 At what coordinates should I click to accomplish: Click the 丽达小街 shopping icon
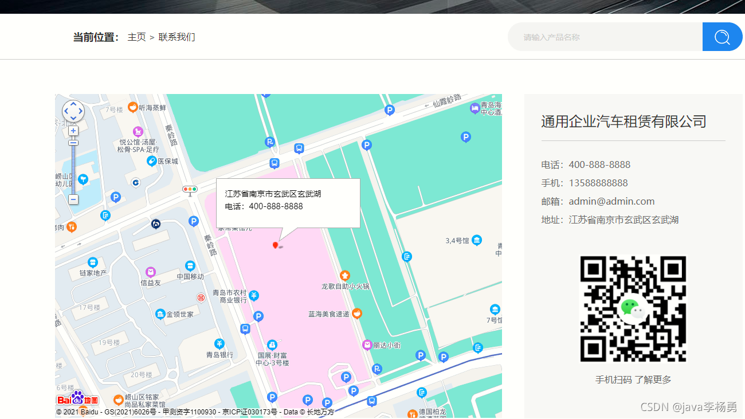(367, 345)
